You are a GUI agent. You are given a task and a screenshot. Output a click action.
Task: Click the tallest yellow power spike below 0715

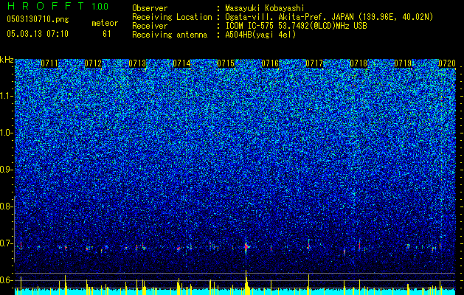point(246,282)
